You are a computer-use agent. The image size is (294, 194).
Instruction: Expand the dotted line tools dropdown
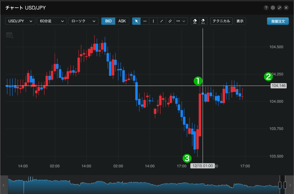click(x=181, y=21)
